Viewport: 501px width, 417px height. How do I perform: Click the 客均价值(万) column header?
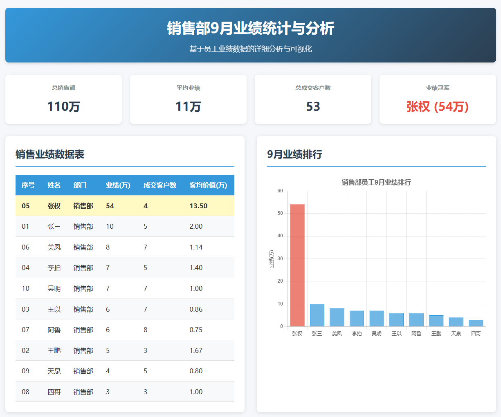(208, 185)
